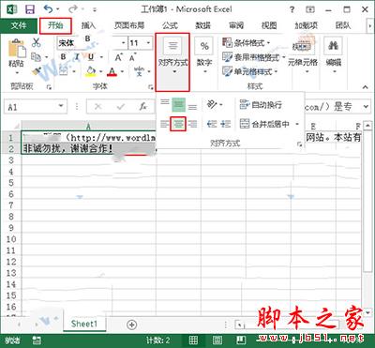
Task: Click the insert function fx icon
Action: click(x=142, y=107)
